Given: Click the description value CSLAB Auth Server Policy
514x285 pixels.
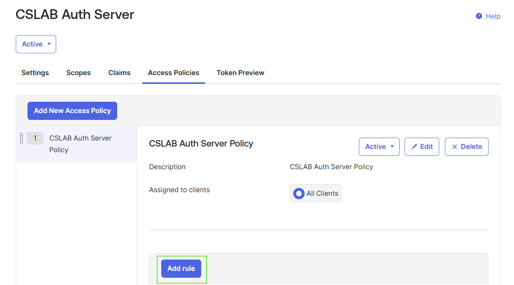Looking at the screenshot, I should (331, 167).
